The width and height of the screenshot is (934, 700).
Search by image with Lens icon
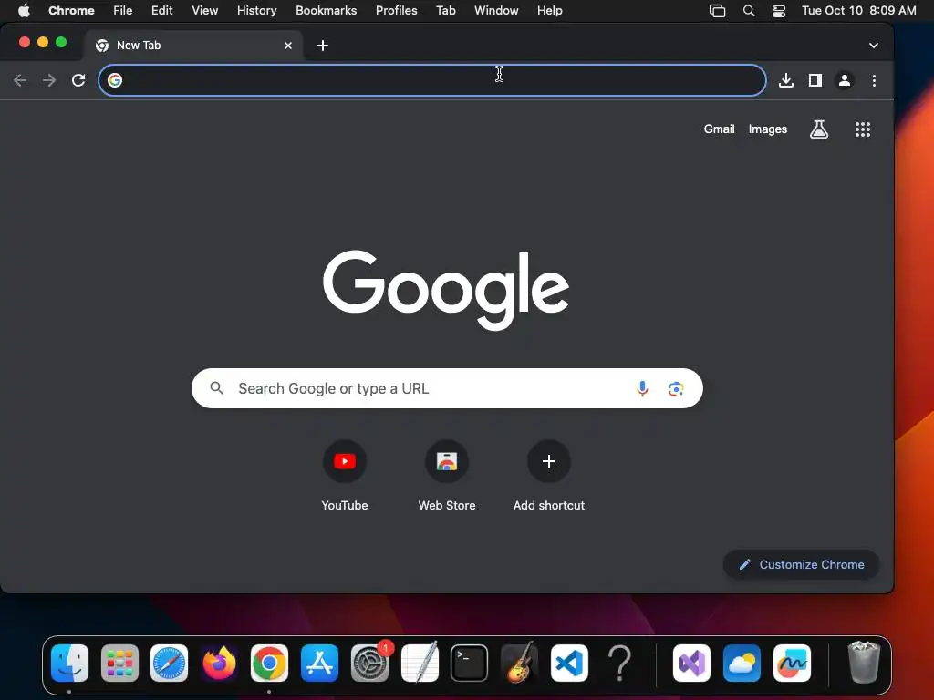676,388
